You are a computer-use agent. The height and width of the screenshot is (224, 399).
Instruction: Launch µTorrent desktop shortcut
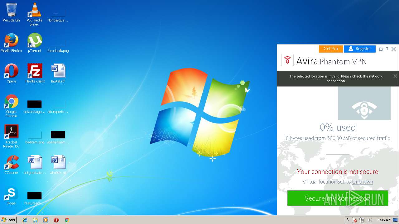coord(34,43)
